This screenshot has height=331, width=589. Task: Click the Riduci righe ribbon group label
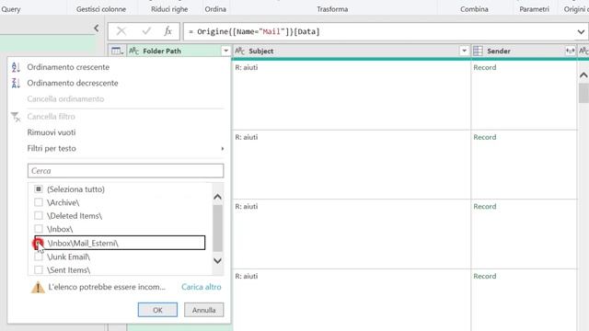(x=169, y=9)
